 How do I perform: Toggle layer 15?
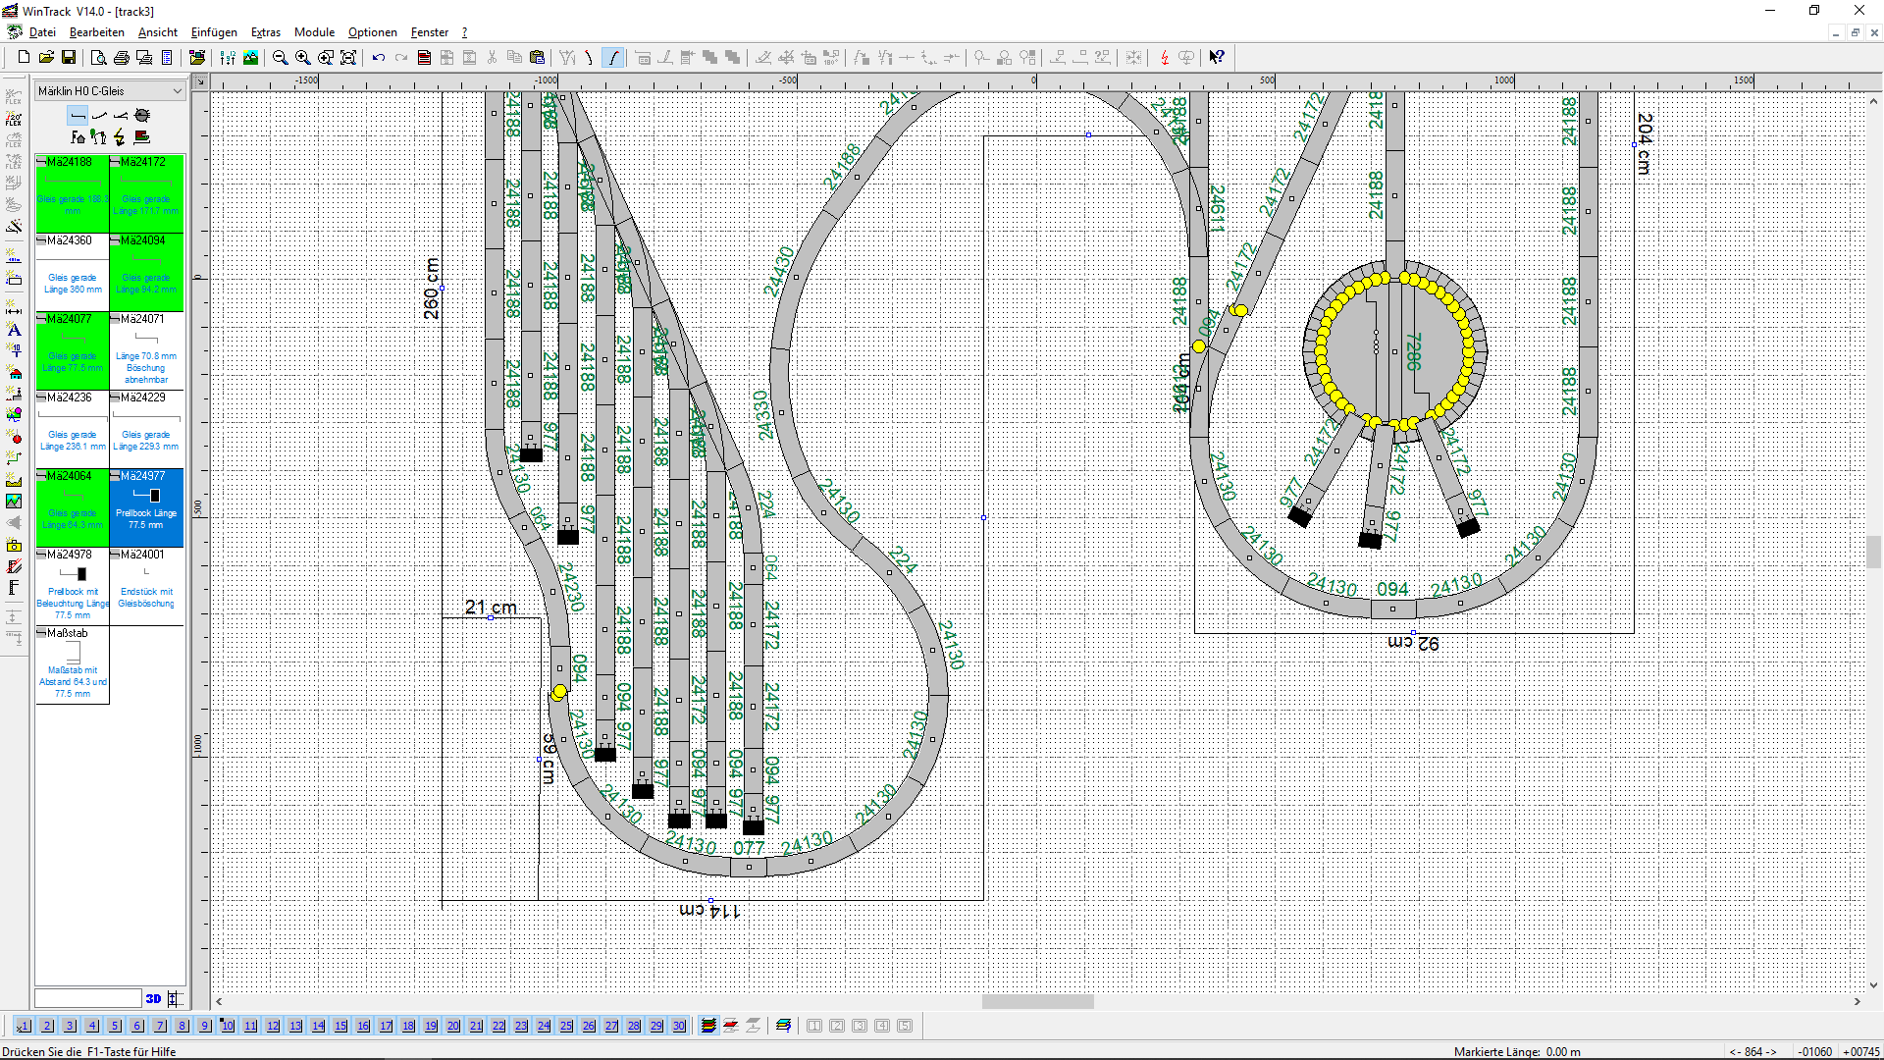340,1026
